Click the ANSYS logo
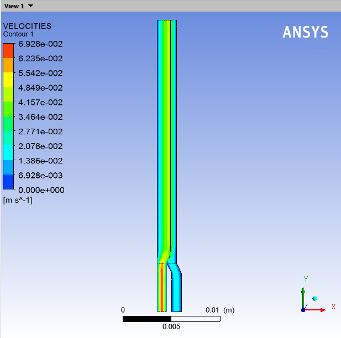The image size is (341, 338). [305, 32]
